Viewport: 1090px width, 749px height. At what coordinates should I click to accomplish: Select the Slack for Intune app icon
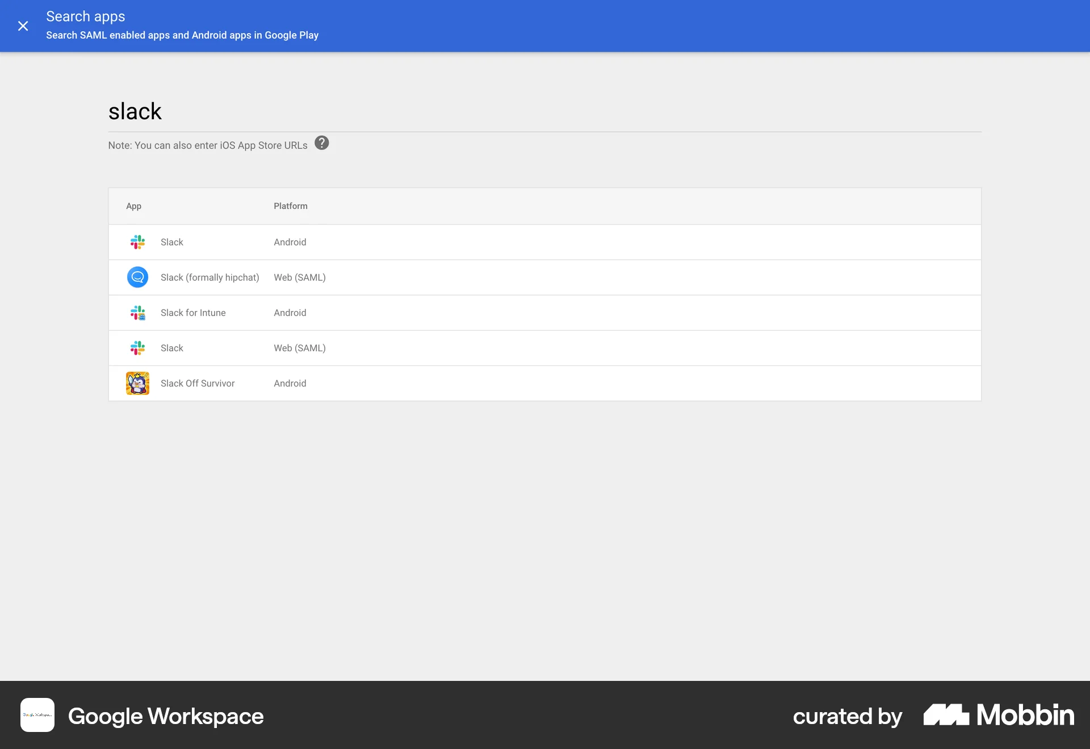[x=137, y=313]
